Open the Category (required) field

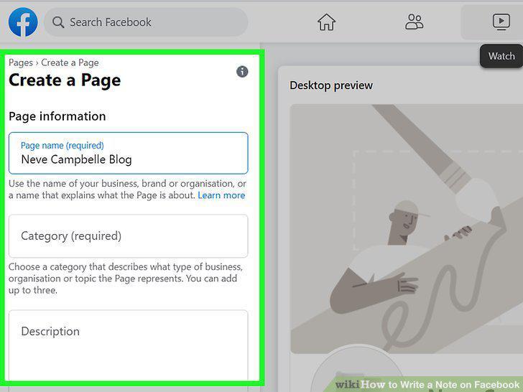(129, 236)
